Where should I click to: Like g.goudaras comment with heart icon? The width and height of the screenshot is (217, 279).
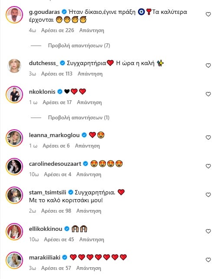coord(208,14)
